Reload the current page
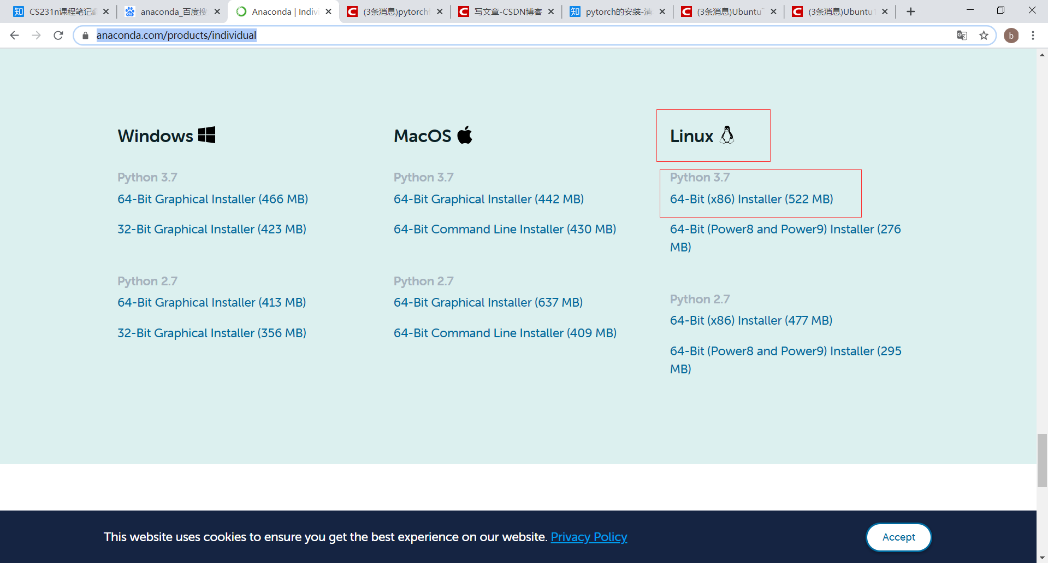Image resolution: width=1048 pixels, height=563 pixels. (58, 35)
